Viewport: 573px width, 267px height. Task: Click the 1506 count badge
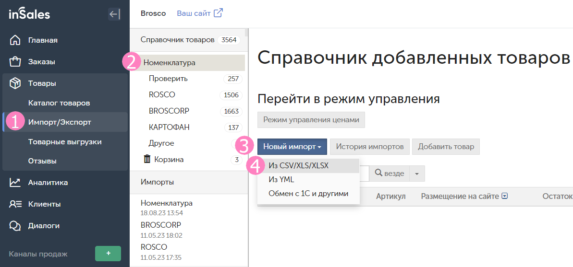tap(231, 95)
